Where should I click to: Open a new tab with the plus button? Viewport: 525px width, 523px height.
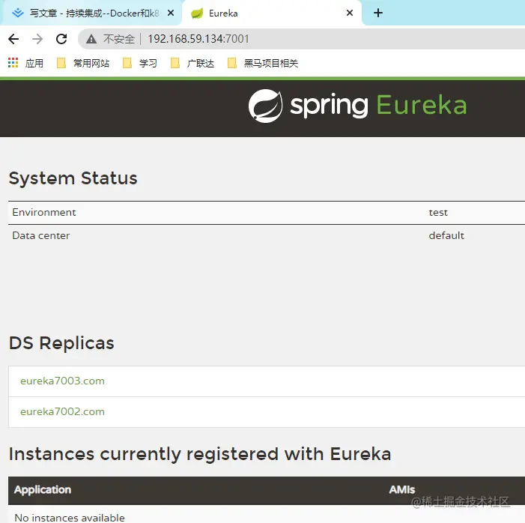(x=378, y=13)
